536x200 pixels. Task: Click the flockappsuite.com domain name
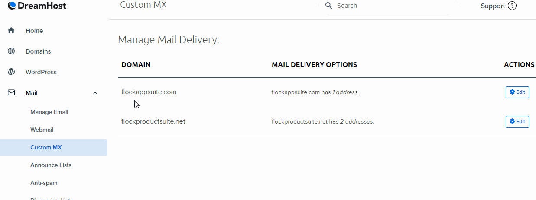coord(149,92)
